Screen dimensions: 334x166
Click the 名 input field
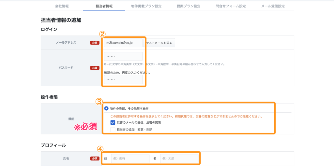pyautogui.click(x=179, y=159)
